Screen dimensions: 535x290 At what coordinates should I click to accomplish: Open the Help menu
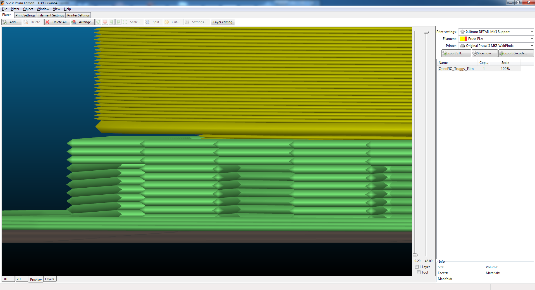click(x=67, y=9)
